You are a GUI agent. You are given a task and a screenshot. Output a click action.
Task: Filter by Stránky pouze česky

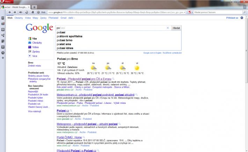click(x=38, y=76)
